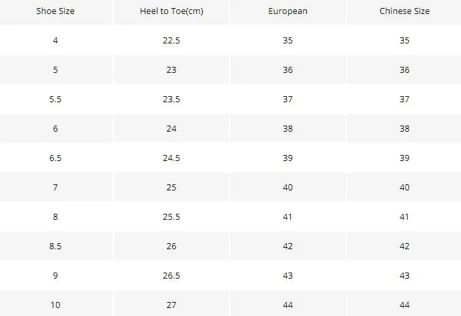The width and height of the screenshot is (461, 316).
Task: Click the 26.5 cm measurement cell
Action: [x=171, y=276]
